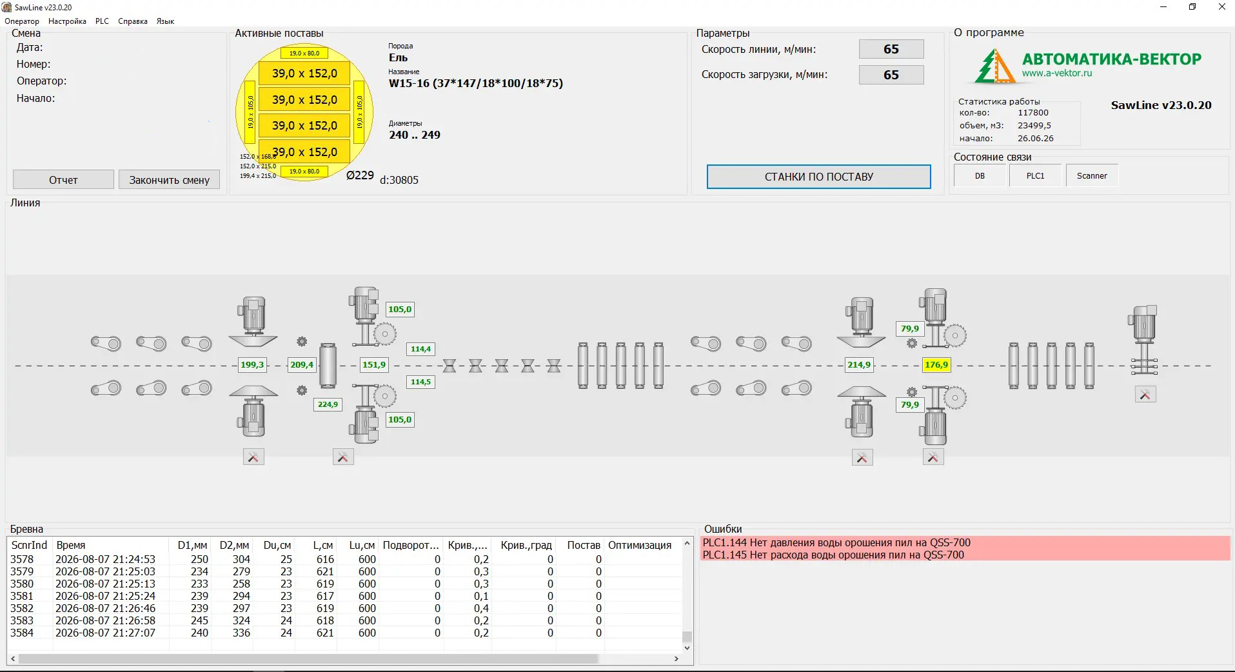
Task: Click СТАНКИ ПО ПОСТАВУ button
Action: pyautogui.click(x=819, y=177)
